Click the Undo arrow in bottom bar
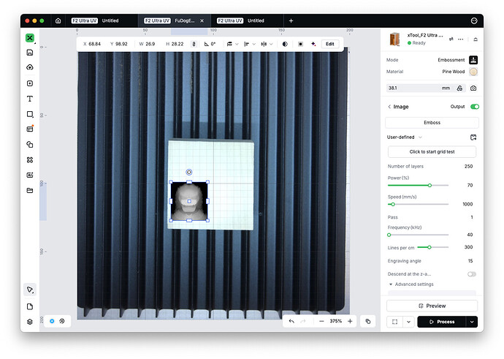The width and height of the screenshot is (504, 359). pos(292,321)
